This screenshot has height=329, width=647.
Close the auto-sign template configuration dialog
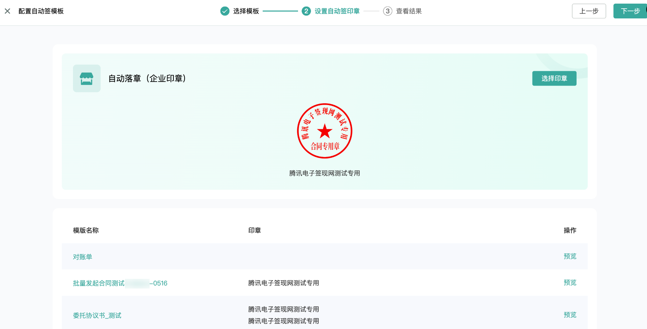pyautogui.click(x=7, y=11)
